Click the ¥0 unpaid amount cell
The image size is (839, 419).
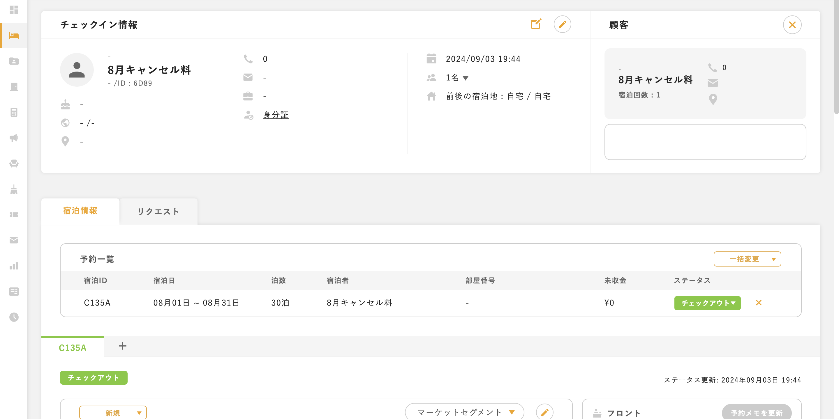[609, 303]
